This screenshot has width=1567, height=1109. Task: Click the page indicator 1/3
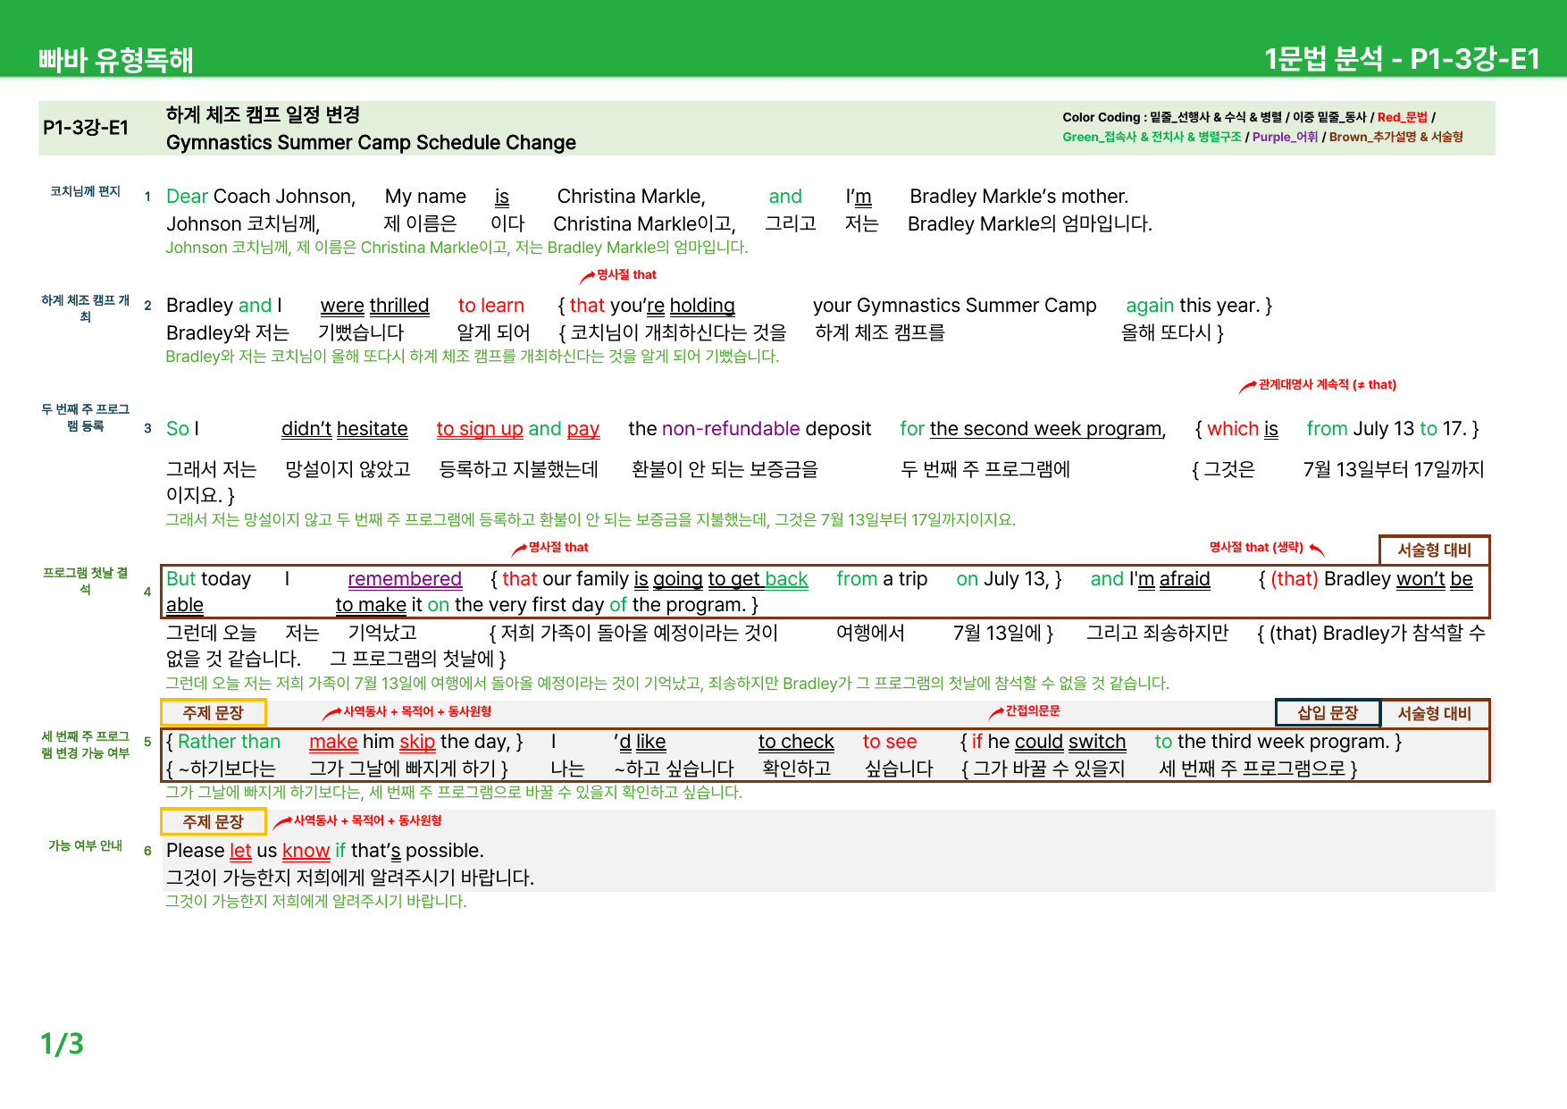[x=62, y=1043]
